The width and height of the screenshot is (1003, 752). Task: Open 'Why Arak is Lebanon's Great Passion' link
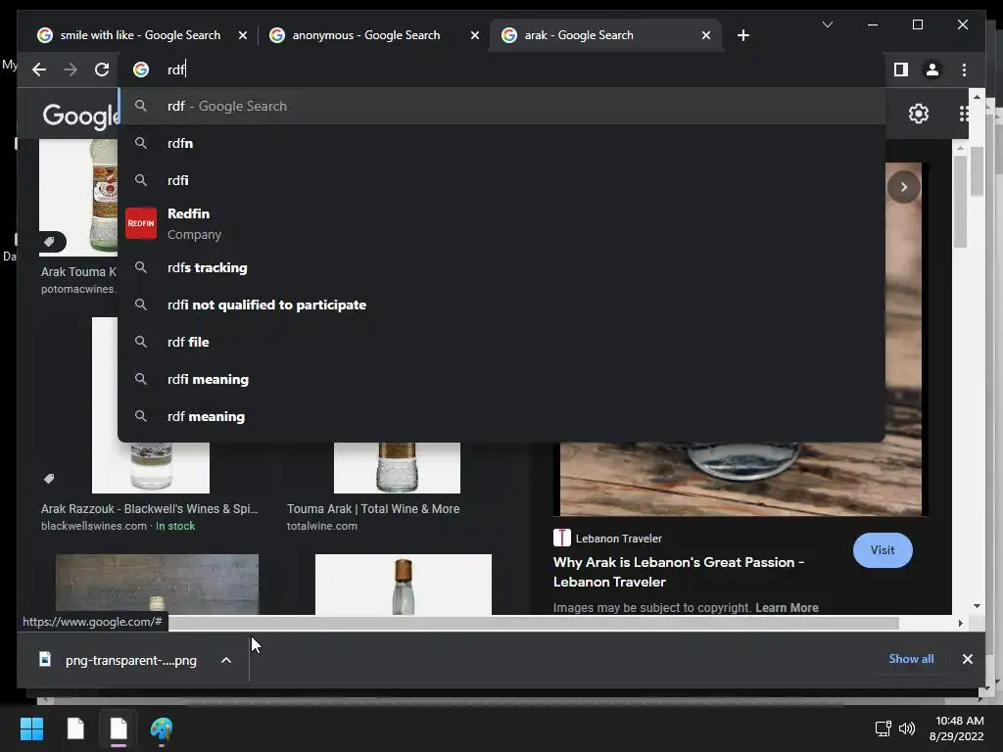point(678,572)
